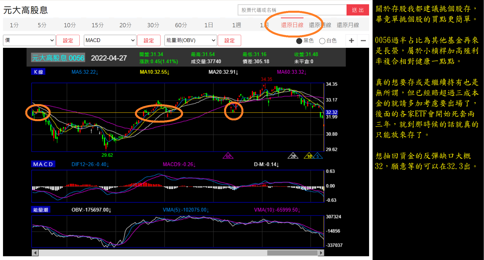This screenshot has width=484, height=260.
Task: Click the 開盤:31.34 text
Action: [x=151, y=54]
